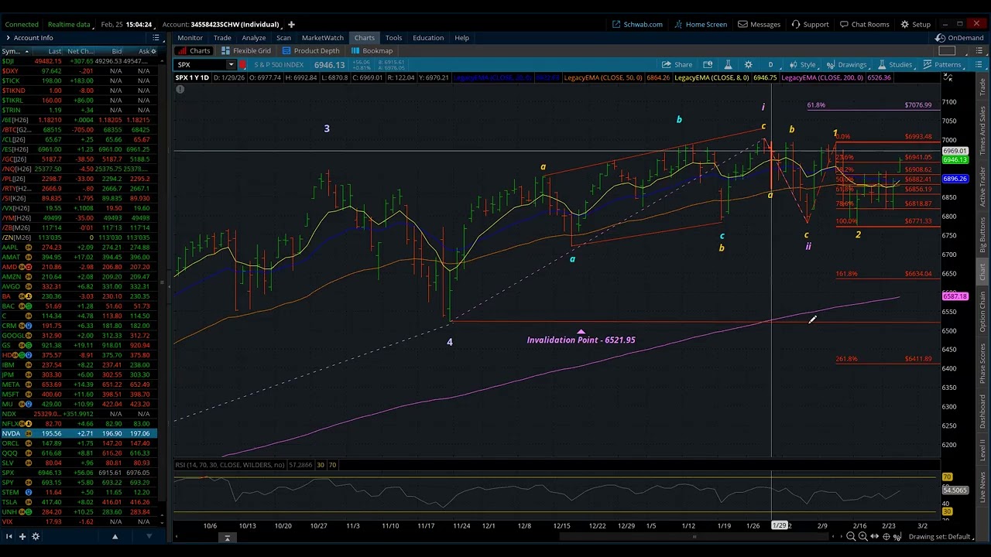Select the Bookmap sub-tab
Screen dimensions: 991x557
pyautogui.click(x=372, y=51)
